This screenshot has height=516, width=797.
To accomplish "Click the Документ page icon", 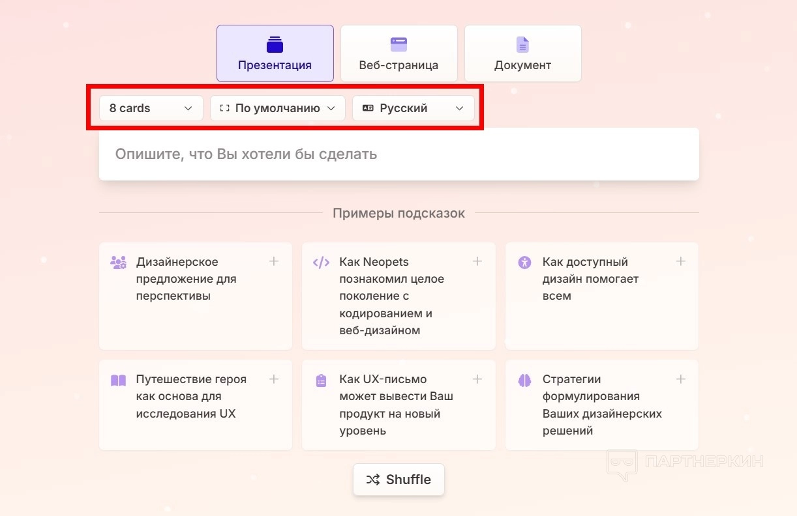I will click(522, 44).
